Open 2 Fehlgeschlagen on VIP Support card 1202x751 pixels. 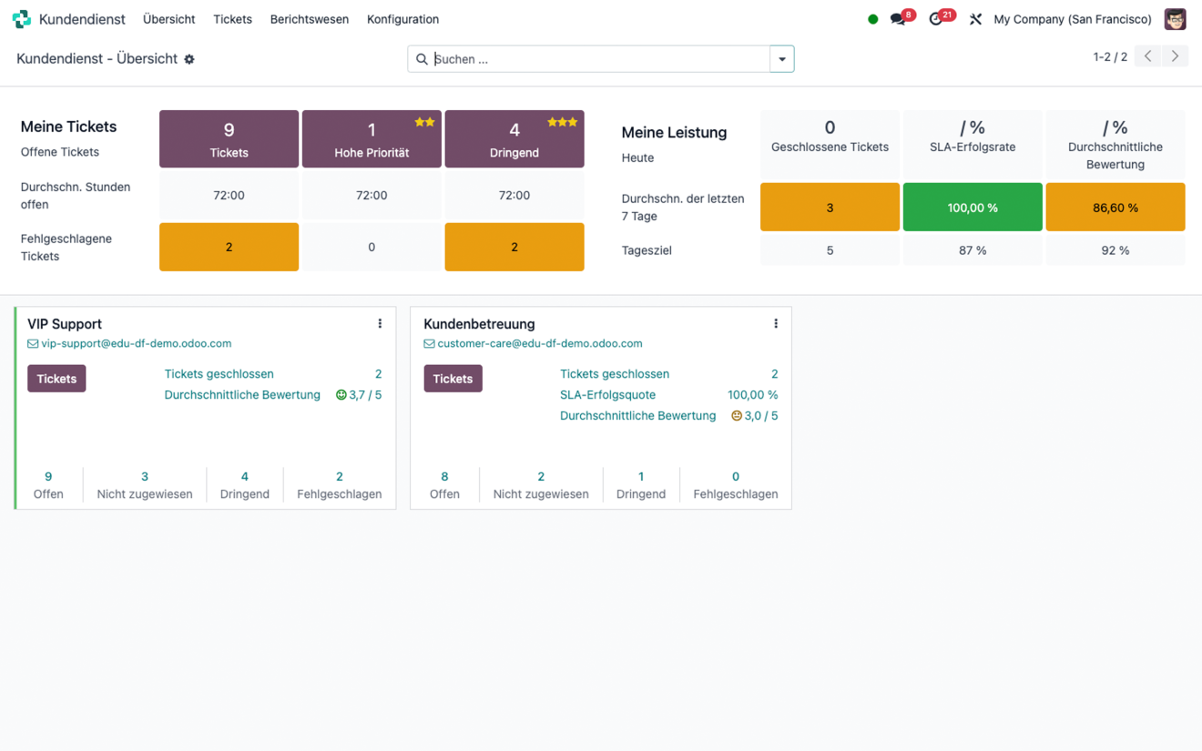pos(340,485)
